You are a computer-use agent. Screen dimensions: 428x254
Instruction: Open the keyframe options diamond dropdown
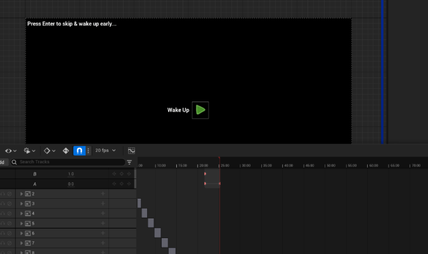(49, 151)
